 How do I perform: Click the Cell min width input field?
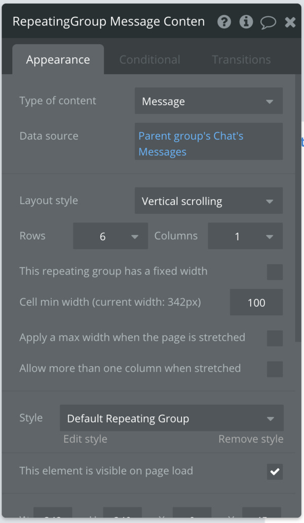[256, 303]
